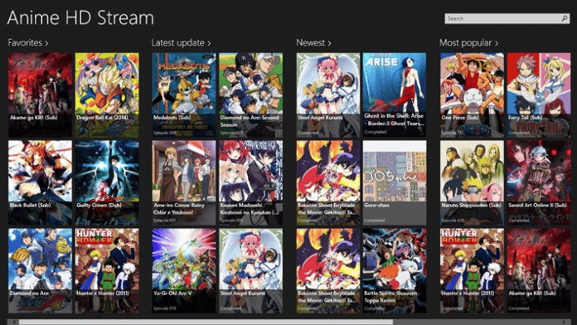Open Naruto Shippuuden (Sub) tile
This screenshot has width=577, height=325.
(472, 182)
